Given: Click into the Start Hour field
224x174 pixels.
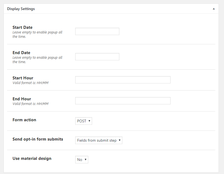Looking at the screenshot, I should point(123,80).
